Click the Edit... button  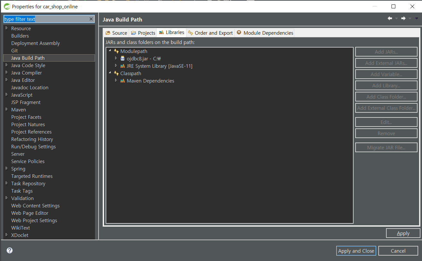(x=386, y=122)
